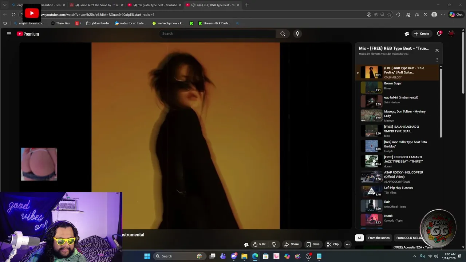Image resolution: width=466 pixels, height=262 pixels.
Task: Open more actions three-dot menu under video
Action: [348, 244]
